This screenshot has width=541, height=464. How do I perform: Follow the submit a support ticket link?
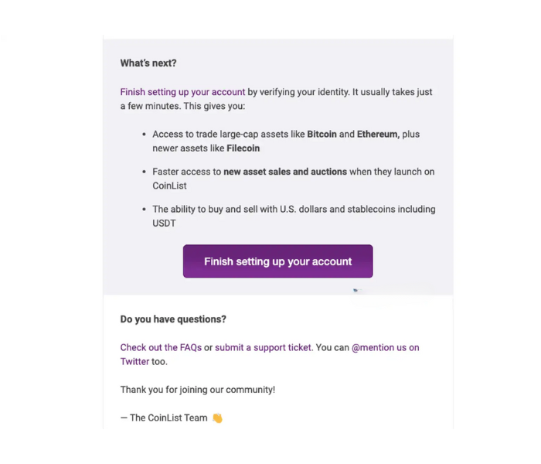(x=263, y=348)
